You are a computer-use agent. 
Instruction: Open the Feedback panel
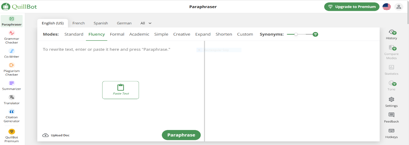[x=391, y=117]
